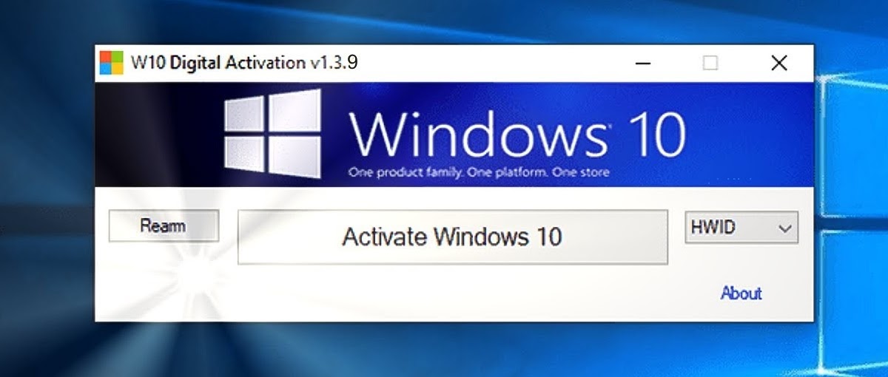This screenshot has width=888, height=377.
Task: Open the HWID dropdown
Action: click(x=741, y=228)
